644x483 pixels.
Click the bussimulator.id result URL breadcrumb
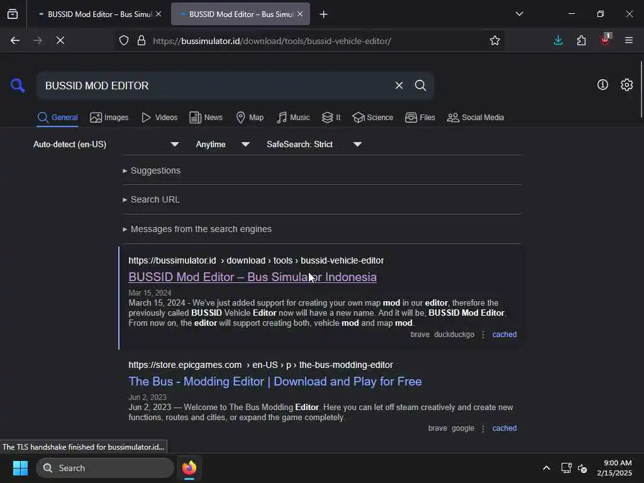click(x=256, y=261)
